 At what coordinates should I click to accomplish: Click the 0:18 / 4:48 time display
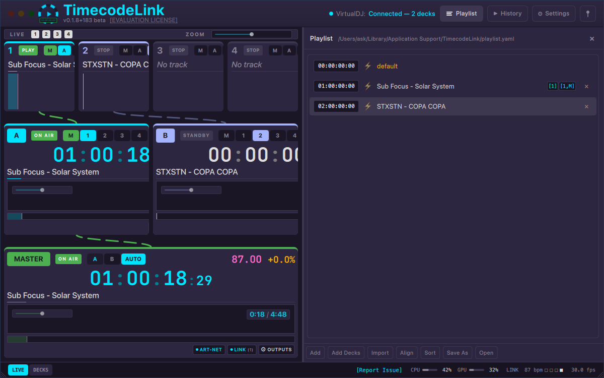[268, 314]
